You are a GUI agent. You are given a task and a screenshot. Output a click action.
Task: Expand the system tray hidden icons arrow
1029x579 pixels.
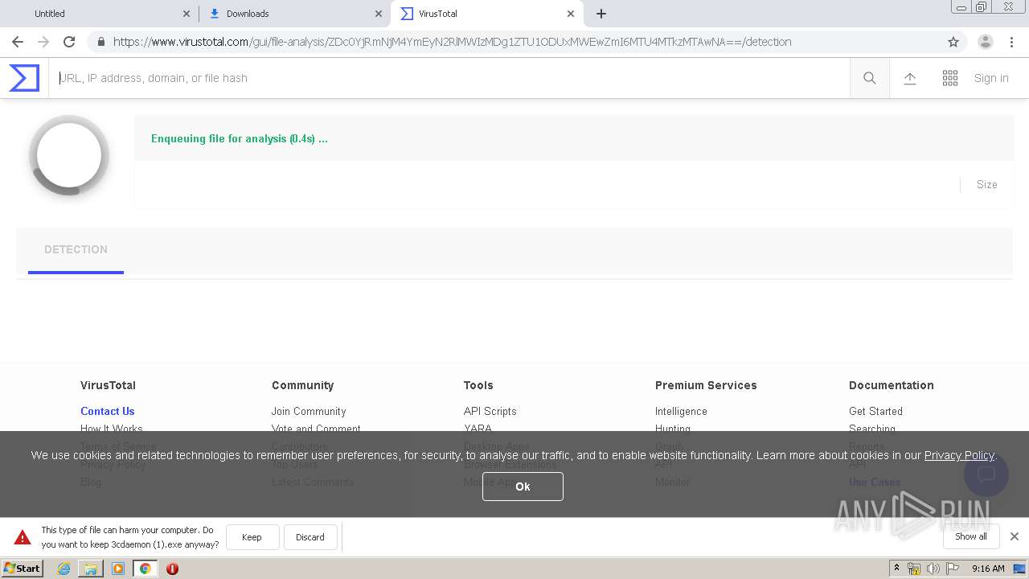pyautogui.click(x=896, y=569)
